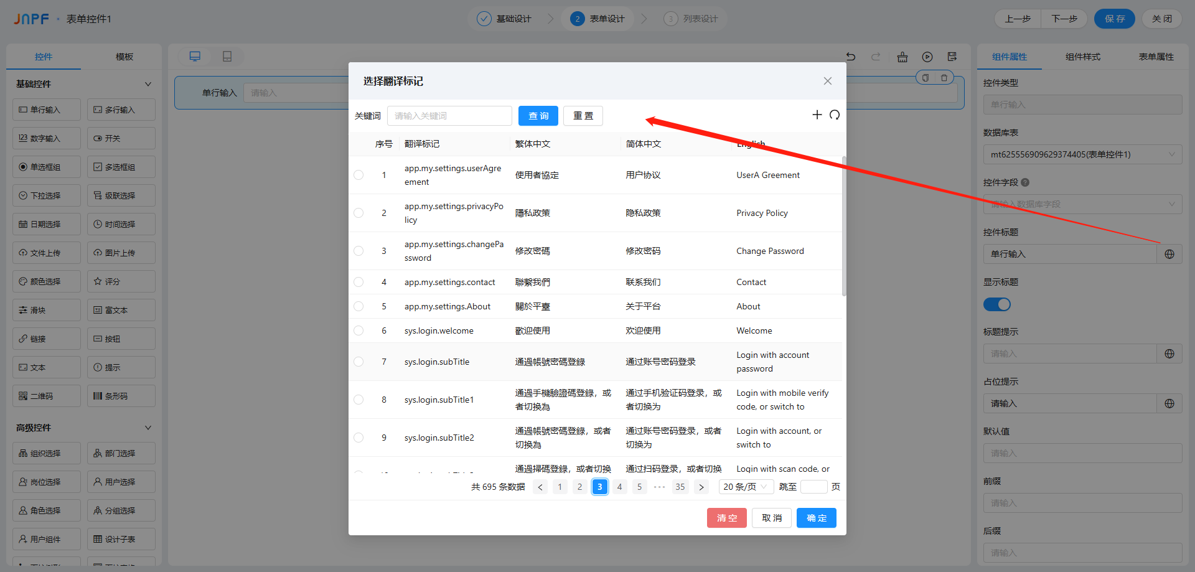This screenshot has height=572, width=1195.
Task: Click the preview play icon
Action: (927, 57)
